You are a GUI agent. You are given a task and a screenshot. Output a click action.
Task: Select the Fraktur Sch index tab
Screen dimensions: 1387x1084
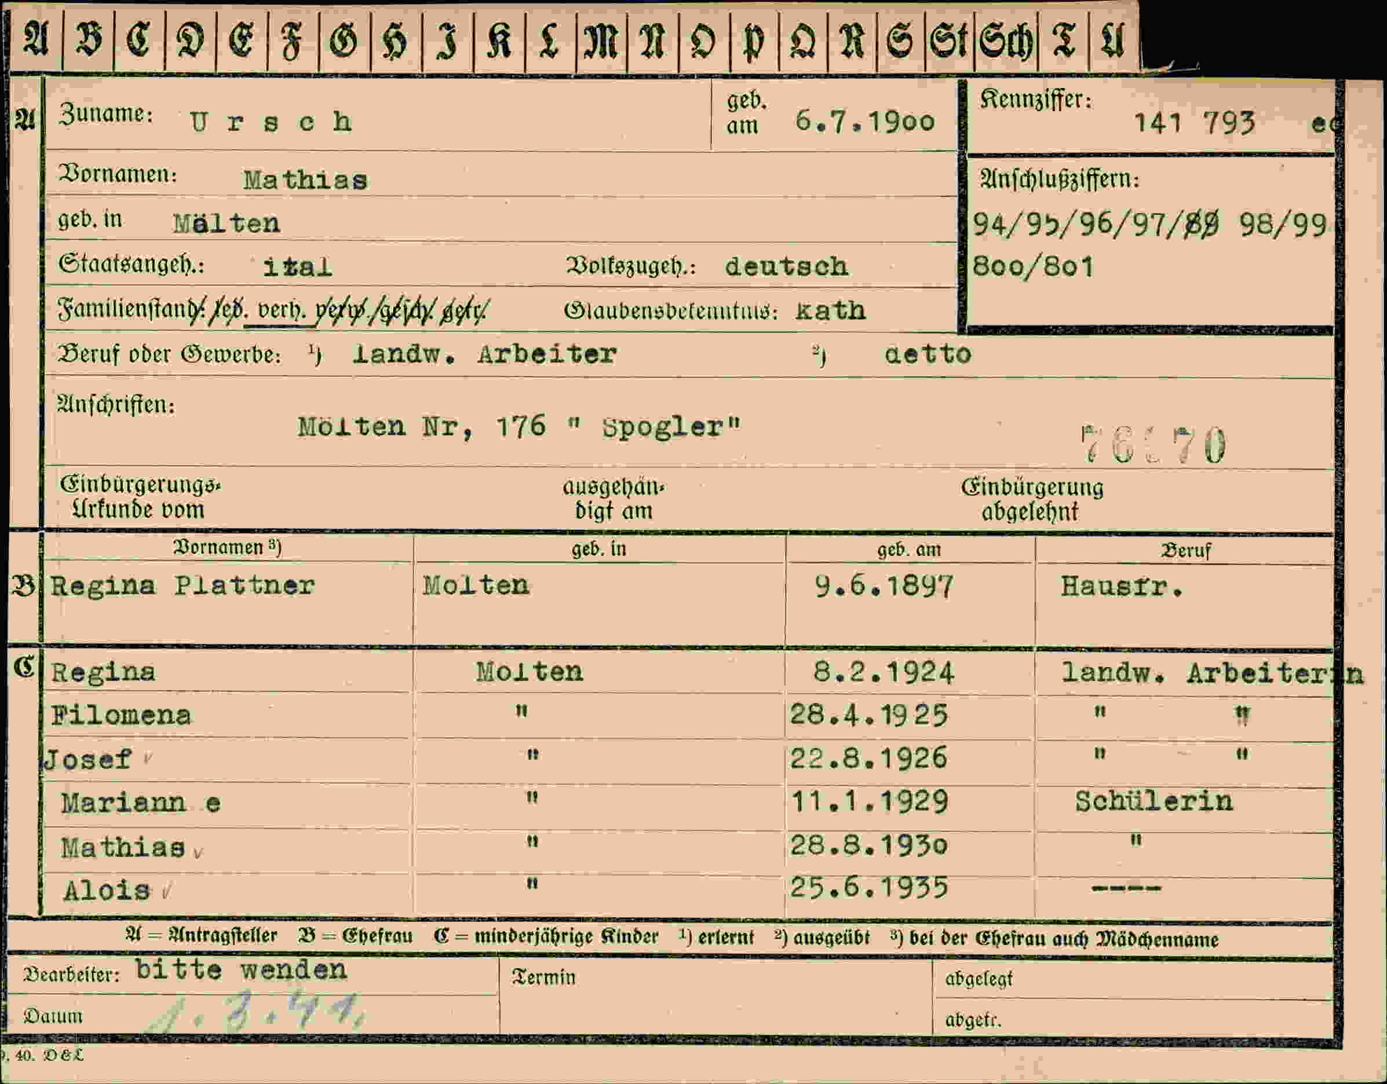pyautogui.click(x=1005, y=41)
